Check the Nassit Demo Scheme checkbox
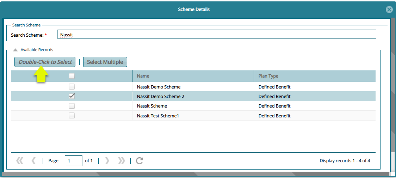Image resolution: width=396 pixels, height=178 pixels. 72,87
